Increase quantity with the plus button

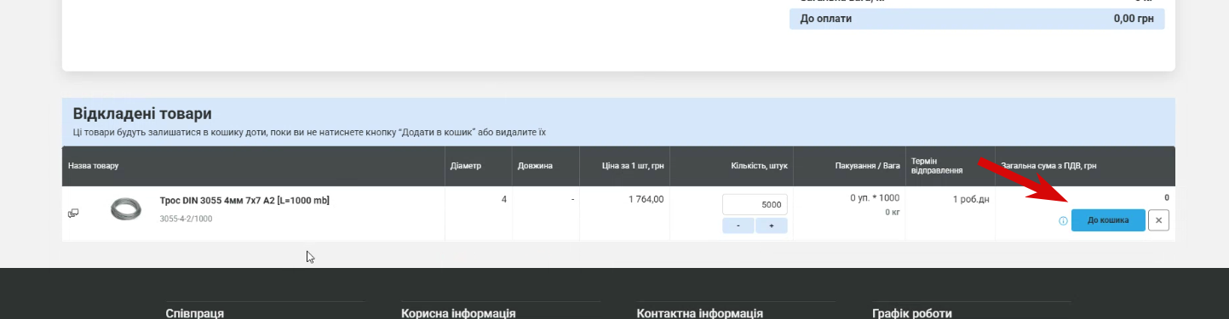[x=772, y=226]
